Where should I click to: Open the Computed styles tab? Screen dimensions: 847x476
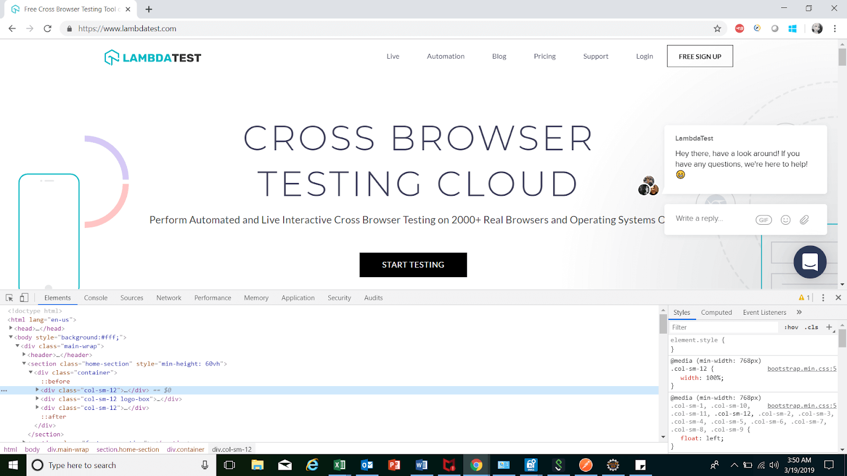[716, 313]
